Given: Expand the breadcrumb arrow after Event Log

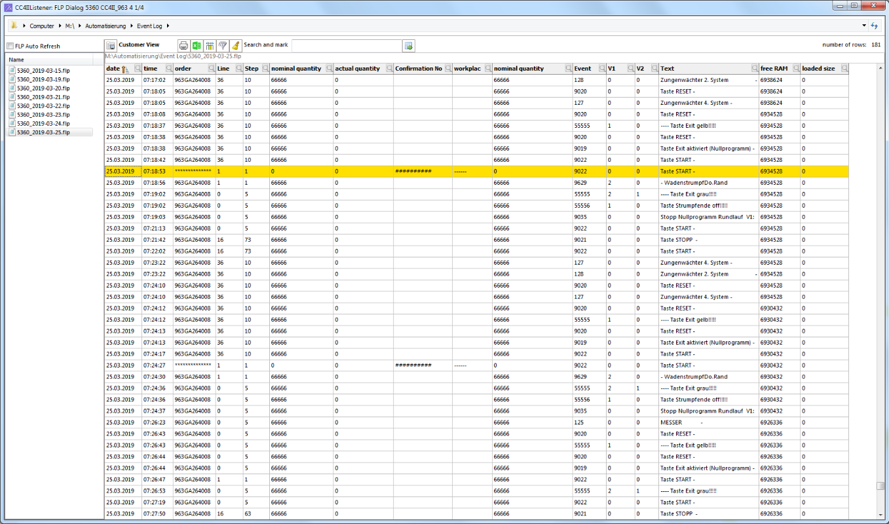Looking at the screenshot, I should coord(168,26).
